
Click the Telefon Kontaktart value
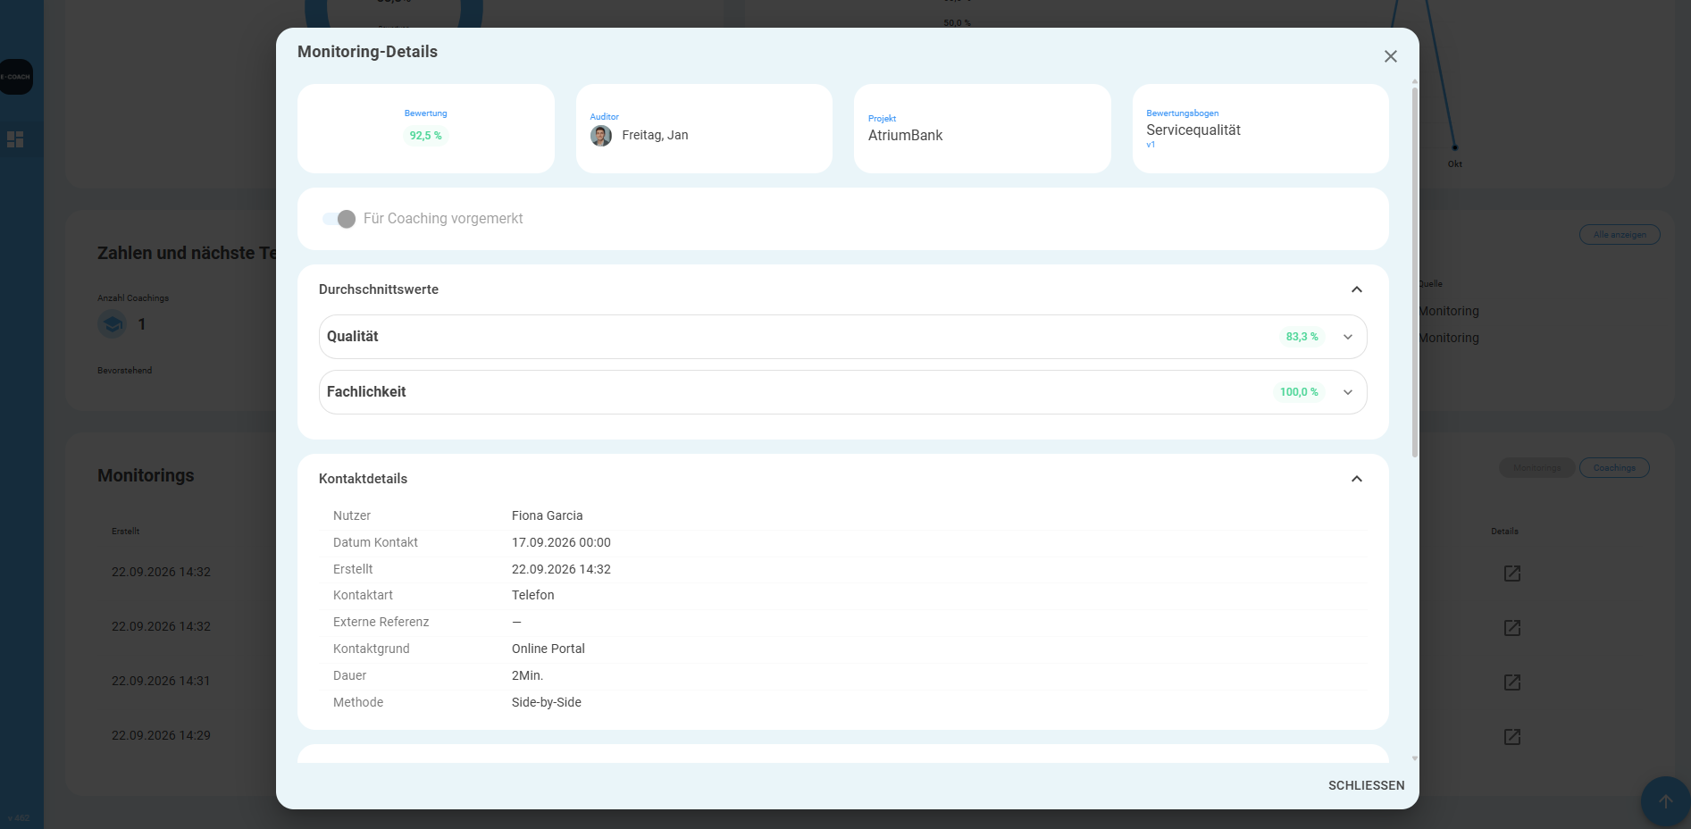[532, 595]
